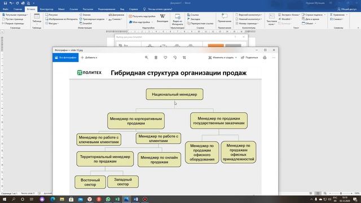This screenshot has width=361, height=203.
Task: Insert a Table from the ribbon
Action: click(37, 19)
